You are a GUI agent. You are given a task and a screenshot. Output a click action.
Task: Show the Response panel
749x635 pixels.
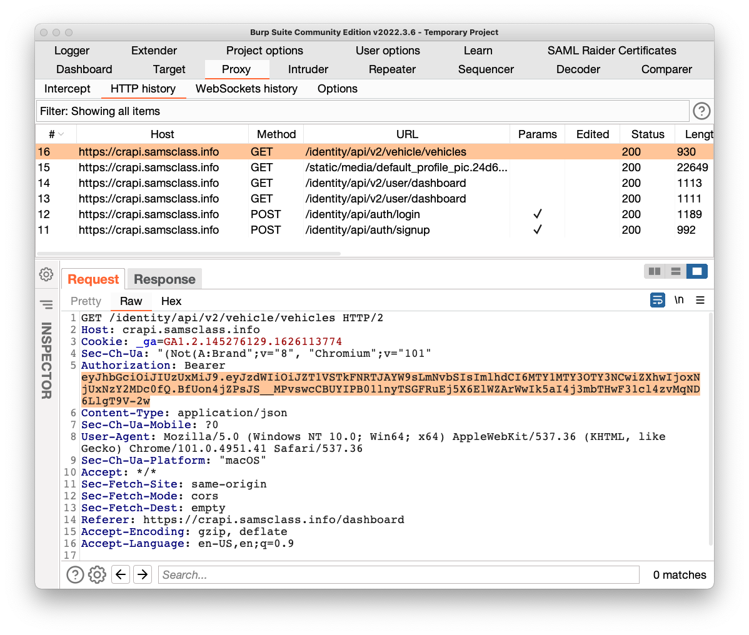[164, 279]
